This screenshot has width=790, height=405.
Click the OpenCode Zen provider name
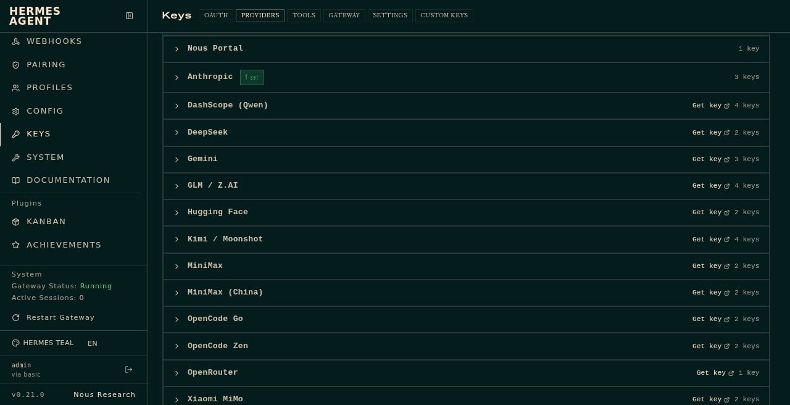click(218, 346)
